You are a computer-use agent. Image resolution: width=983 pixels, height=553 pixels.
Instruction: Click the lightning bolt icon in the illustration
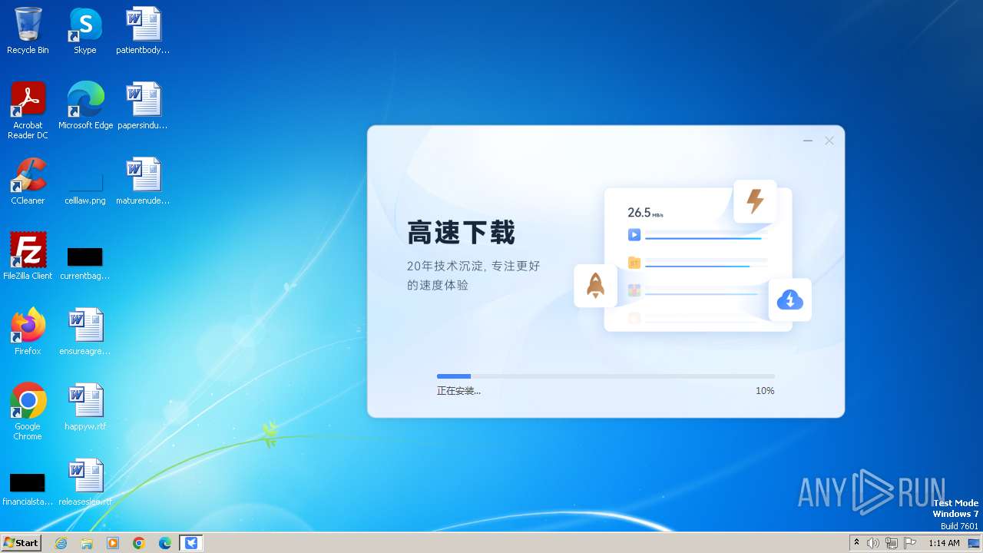(x=755, y=201)
